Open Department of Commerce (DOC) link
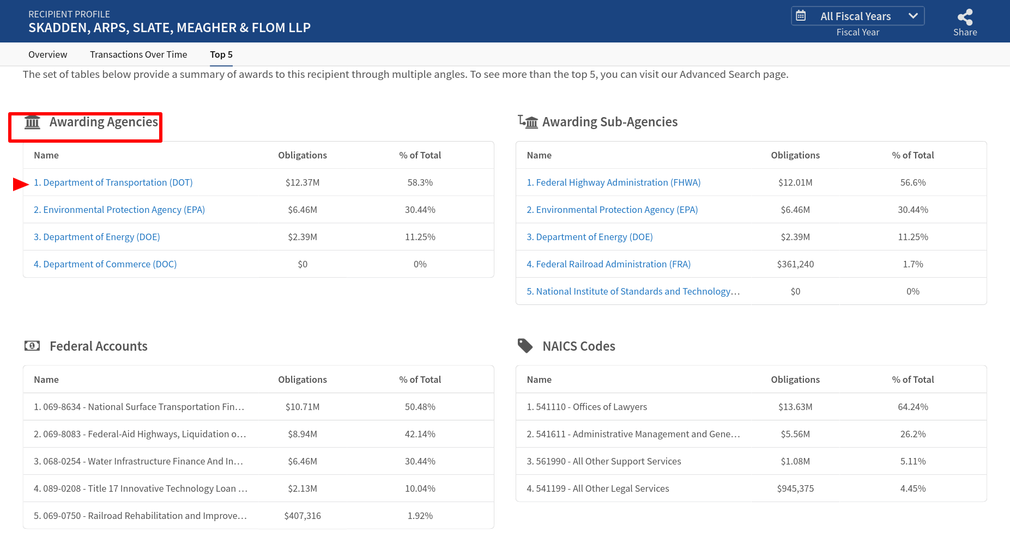This screenshot has height=556, width=1010. [x=105, y=264]
